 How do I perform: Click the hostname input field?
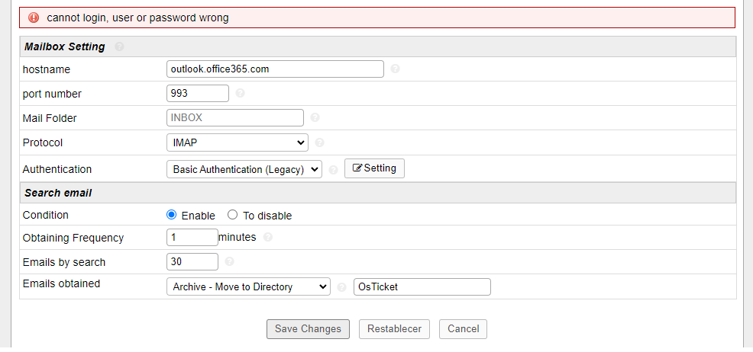tap(275, 69)
